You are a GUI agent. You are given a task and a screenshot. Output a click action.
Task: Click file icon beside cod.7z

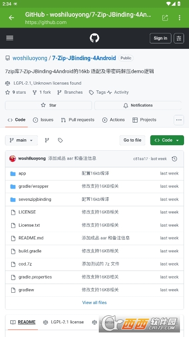[13, 264]
